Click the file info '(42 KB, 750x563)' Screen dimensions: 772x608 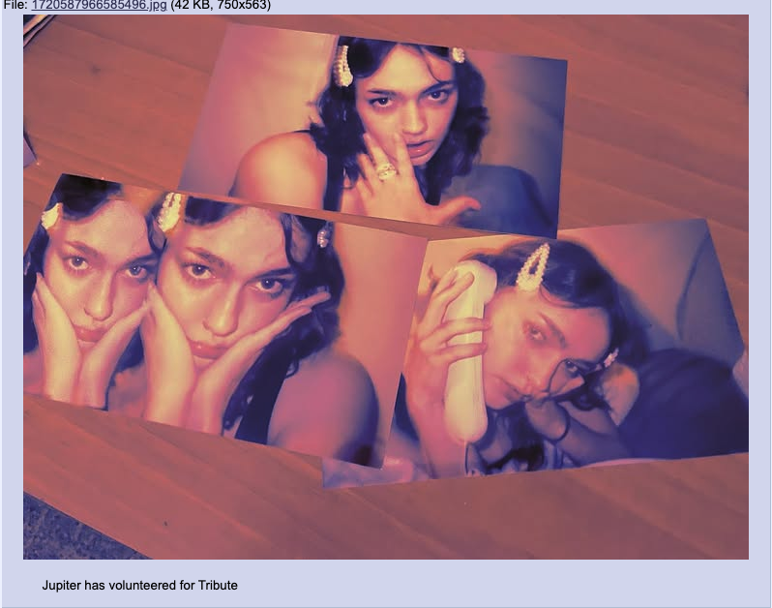point(220,6)
